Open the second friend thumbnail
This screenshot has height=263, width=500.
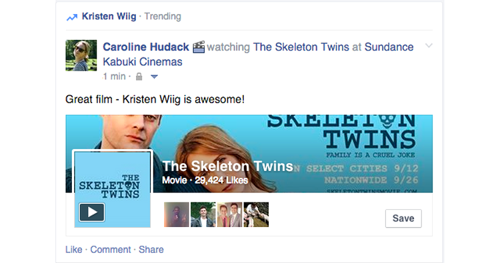[203, 214]
